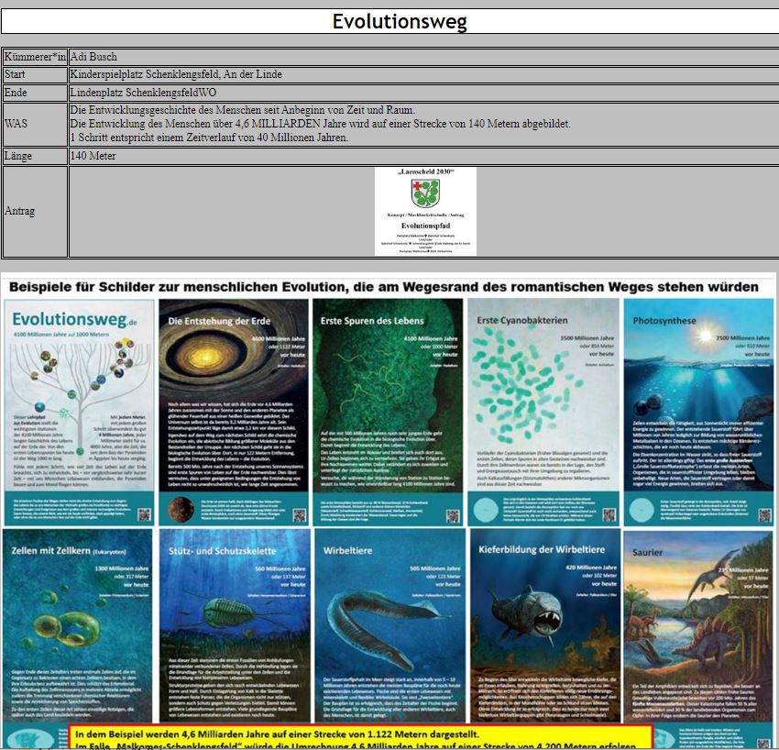
Task: Click QR code on Erste Spuren des Lebens poster
Action: click(453, 514)
